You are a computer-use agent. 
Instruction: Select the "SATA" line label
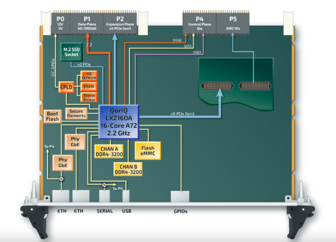(x=188, y=46)
